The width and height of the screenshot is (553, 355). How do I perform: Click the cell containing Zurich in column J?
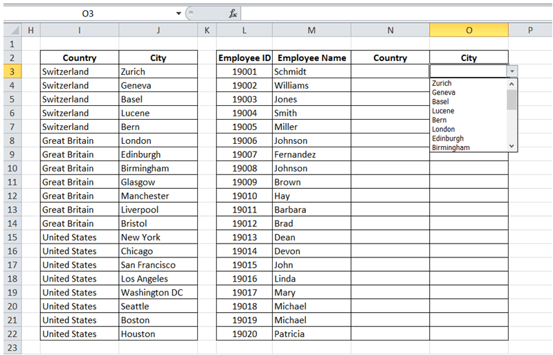tap(158, 71)
